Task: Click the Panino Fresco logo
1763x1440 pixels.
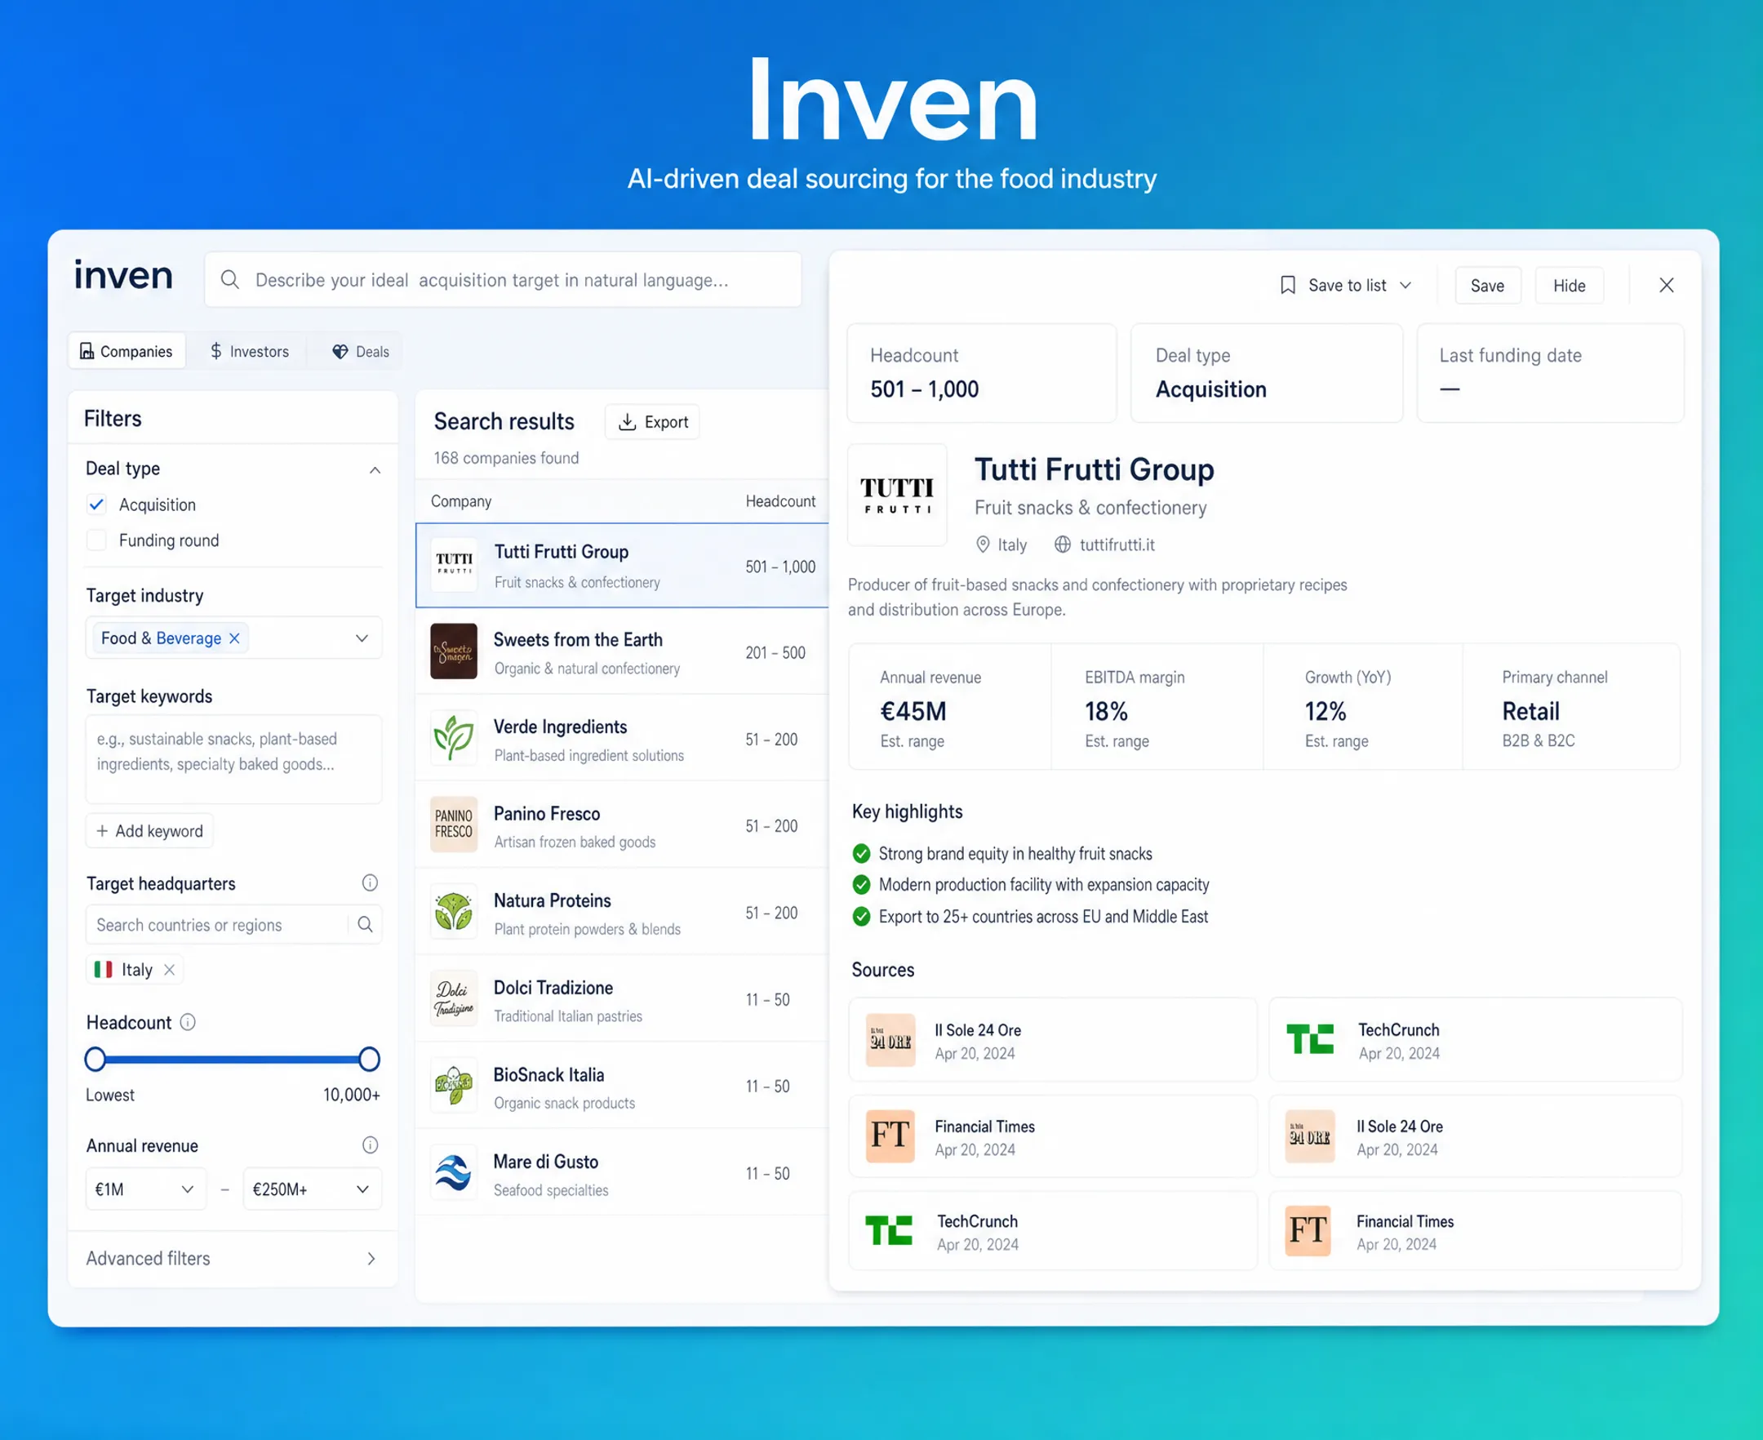Action: click(454, 824)
